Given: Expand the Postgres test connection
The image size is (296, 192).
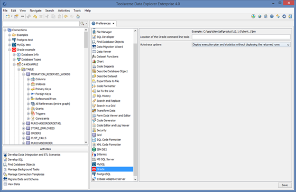Looking at the screenshot, I should (10, 40).
